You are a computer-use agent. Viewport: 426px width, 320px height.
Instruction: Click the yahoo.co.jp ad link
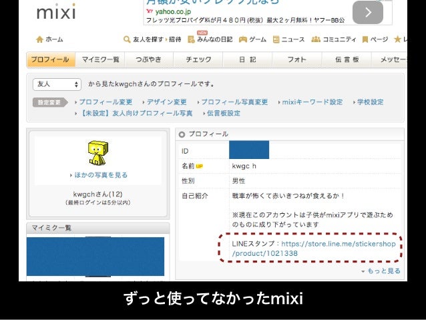(x=173, y=11)
